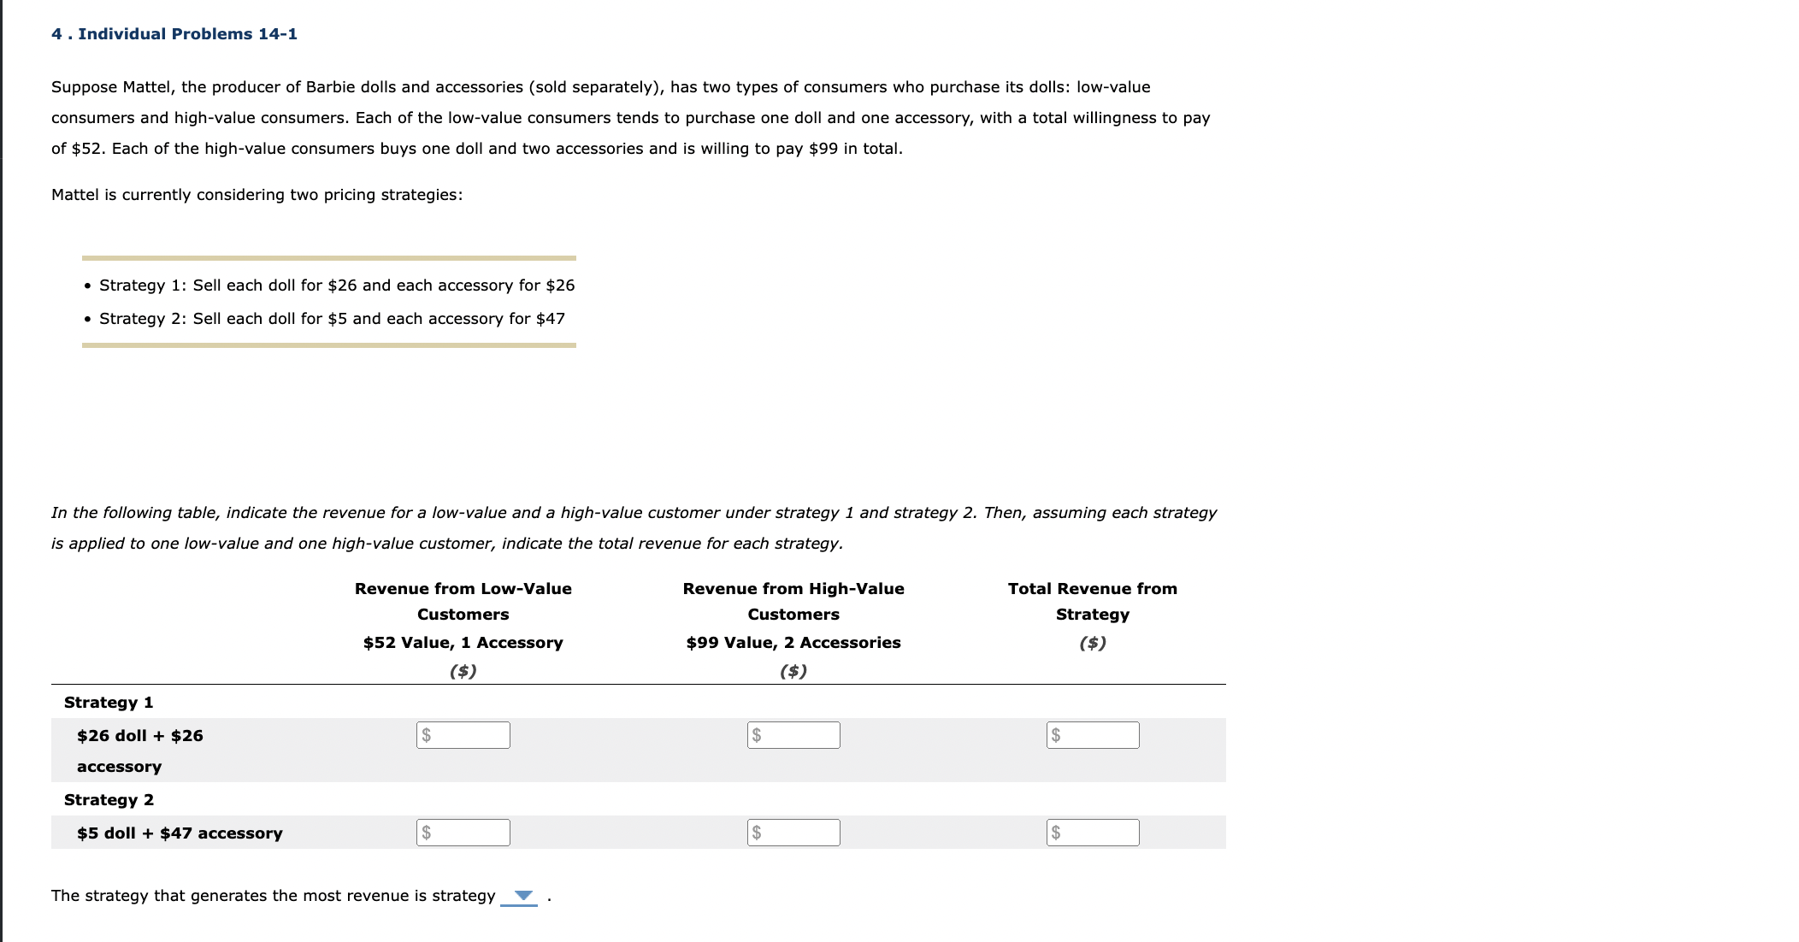Screen dimensions: 1799x942
Task: Click the $5 doll + $47 accessory label
Action: pos(179,833)
